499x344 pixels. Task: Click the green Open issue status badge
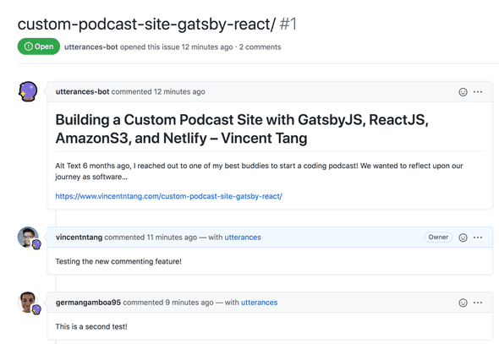tap(39, 46)
